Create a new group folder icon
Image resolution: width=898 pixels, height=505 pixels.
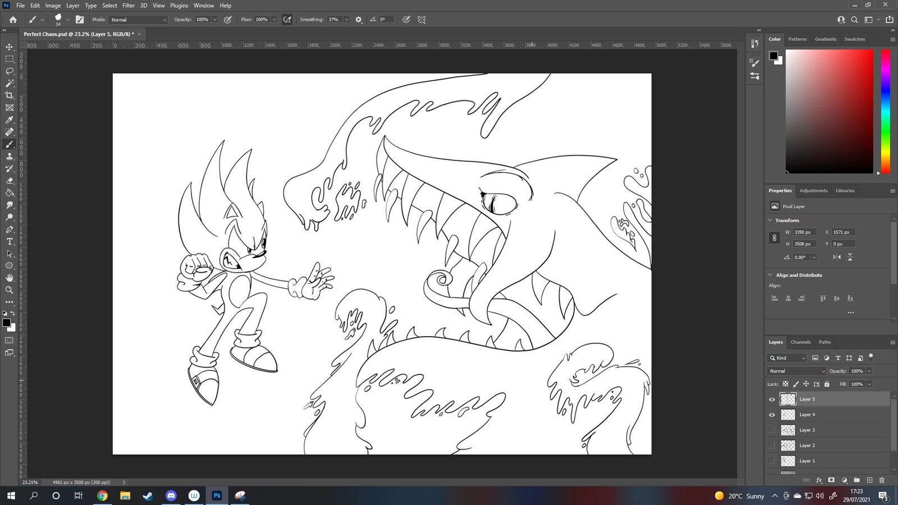click(x=856, y=480)
